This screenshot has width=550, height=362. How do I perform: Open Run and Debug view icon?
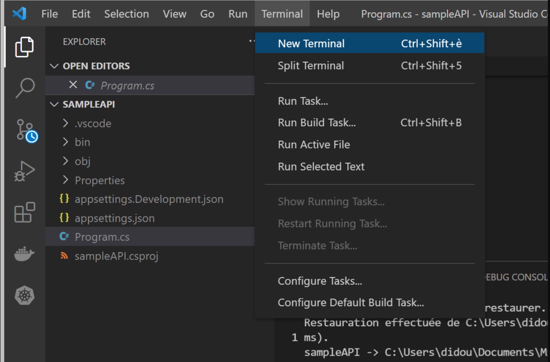click(24, 171)
